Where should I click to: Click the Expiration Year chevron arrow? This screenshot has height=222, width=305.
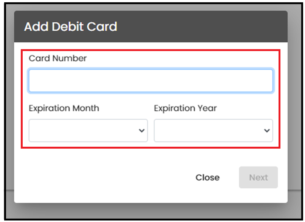[267, 130]
